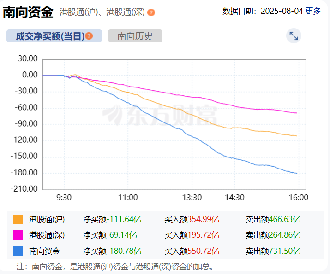330x274 pixels.
Task: Click the -210.00 y-axis label
Action: [24, 189]
